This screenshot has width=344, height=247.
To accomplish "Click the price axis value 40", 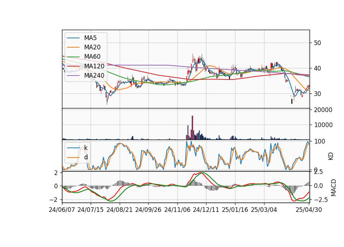I will pos(317,68).
